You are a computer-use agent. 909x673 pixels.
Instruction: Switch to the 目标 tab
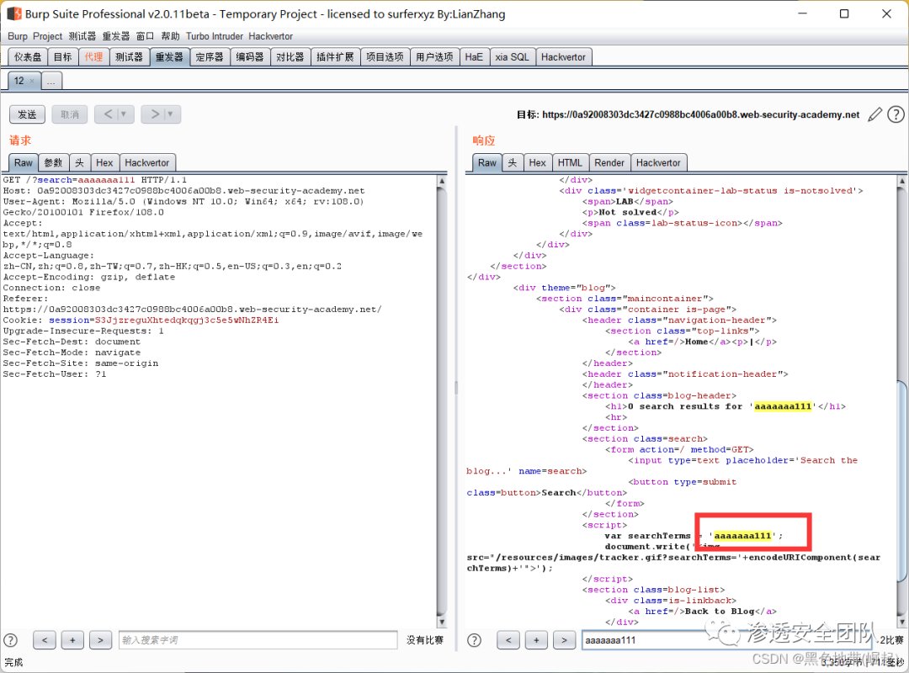click(x=62, y=57)
